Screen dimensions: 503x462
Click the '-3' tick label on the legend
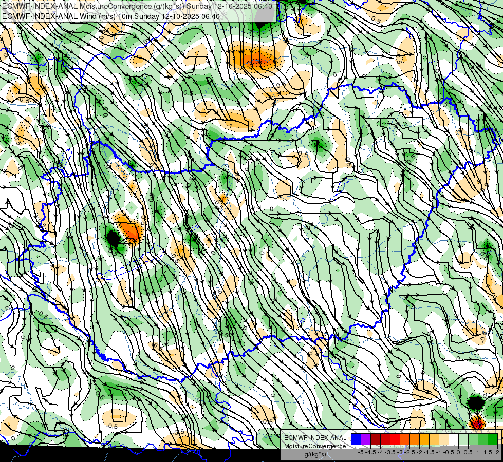[x=400, y=452]
